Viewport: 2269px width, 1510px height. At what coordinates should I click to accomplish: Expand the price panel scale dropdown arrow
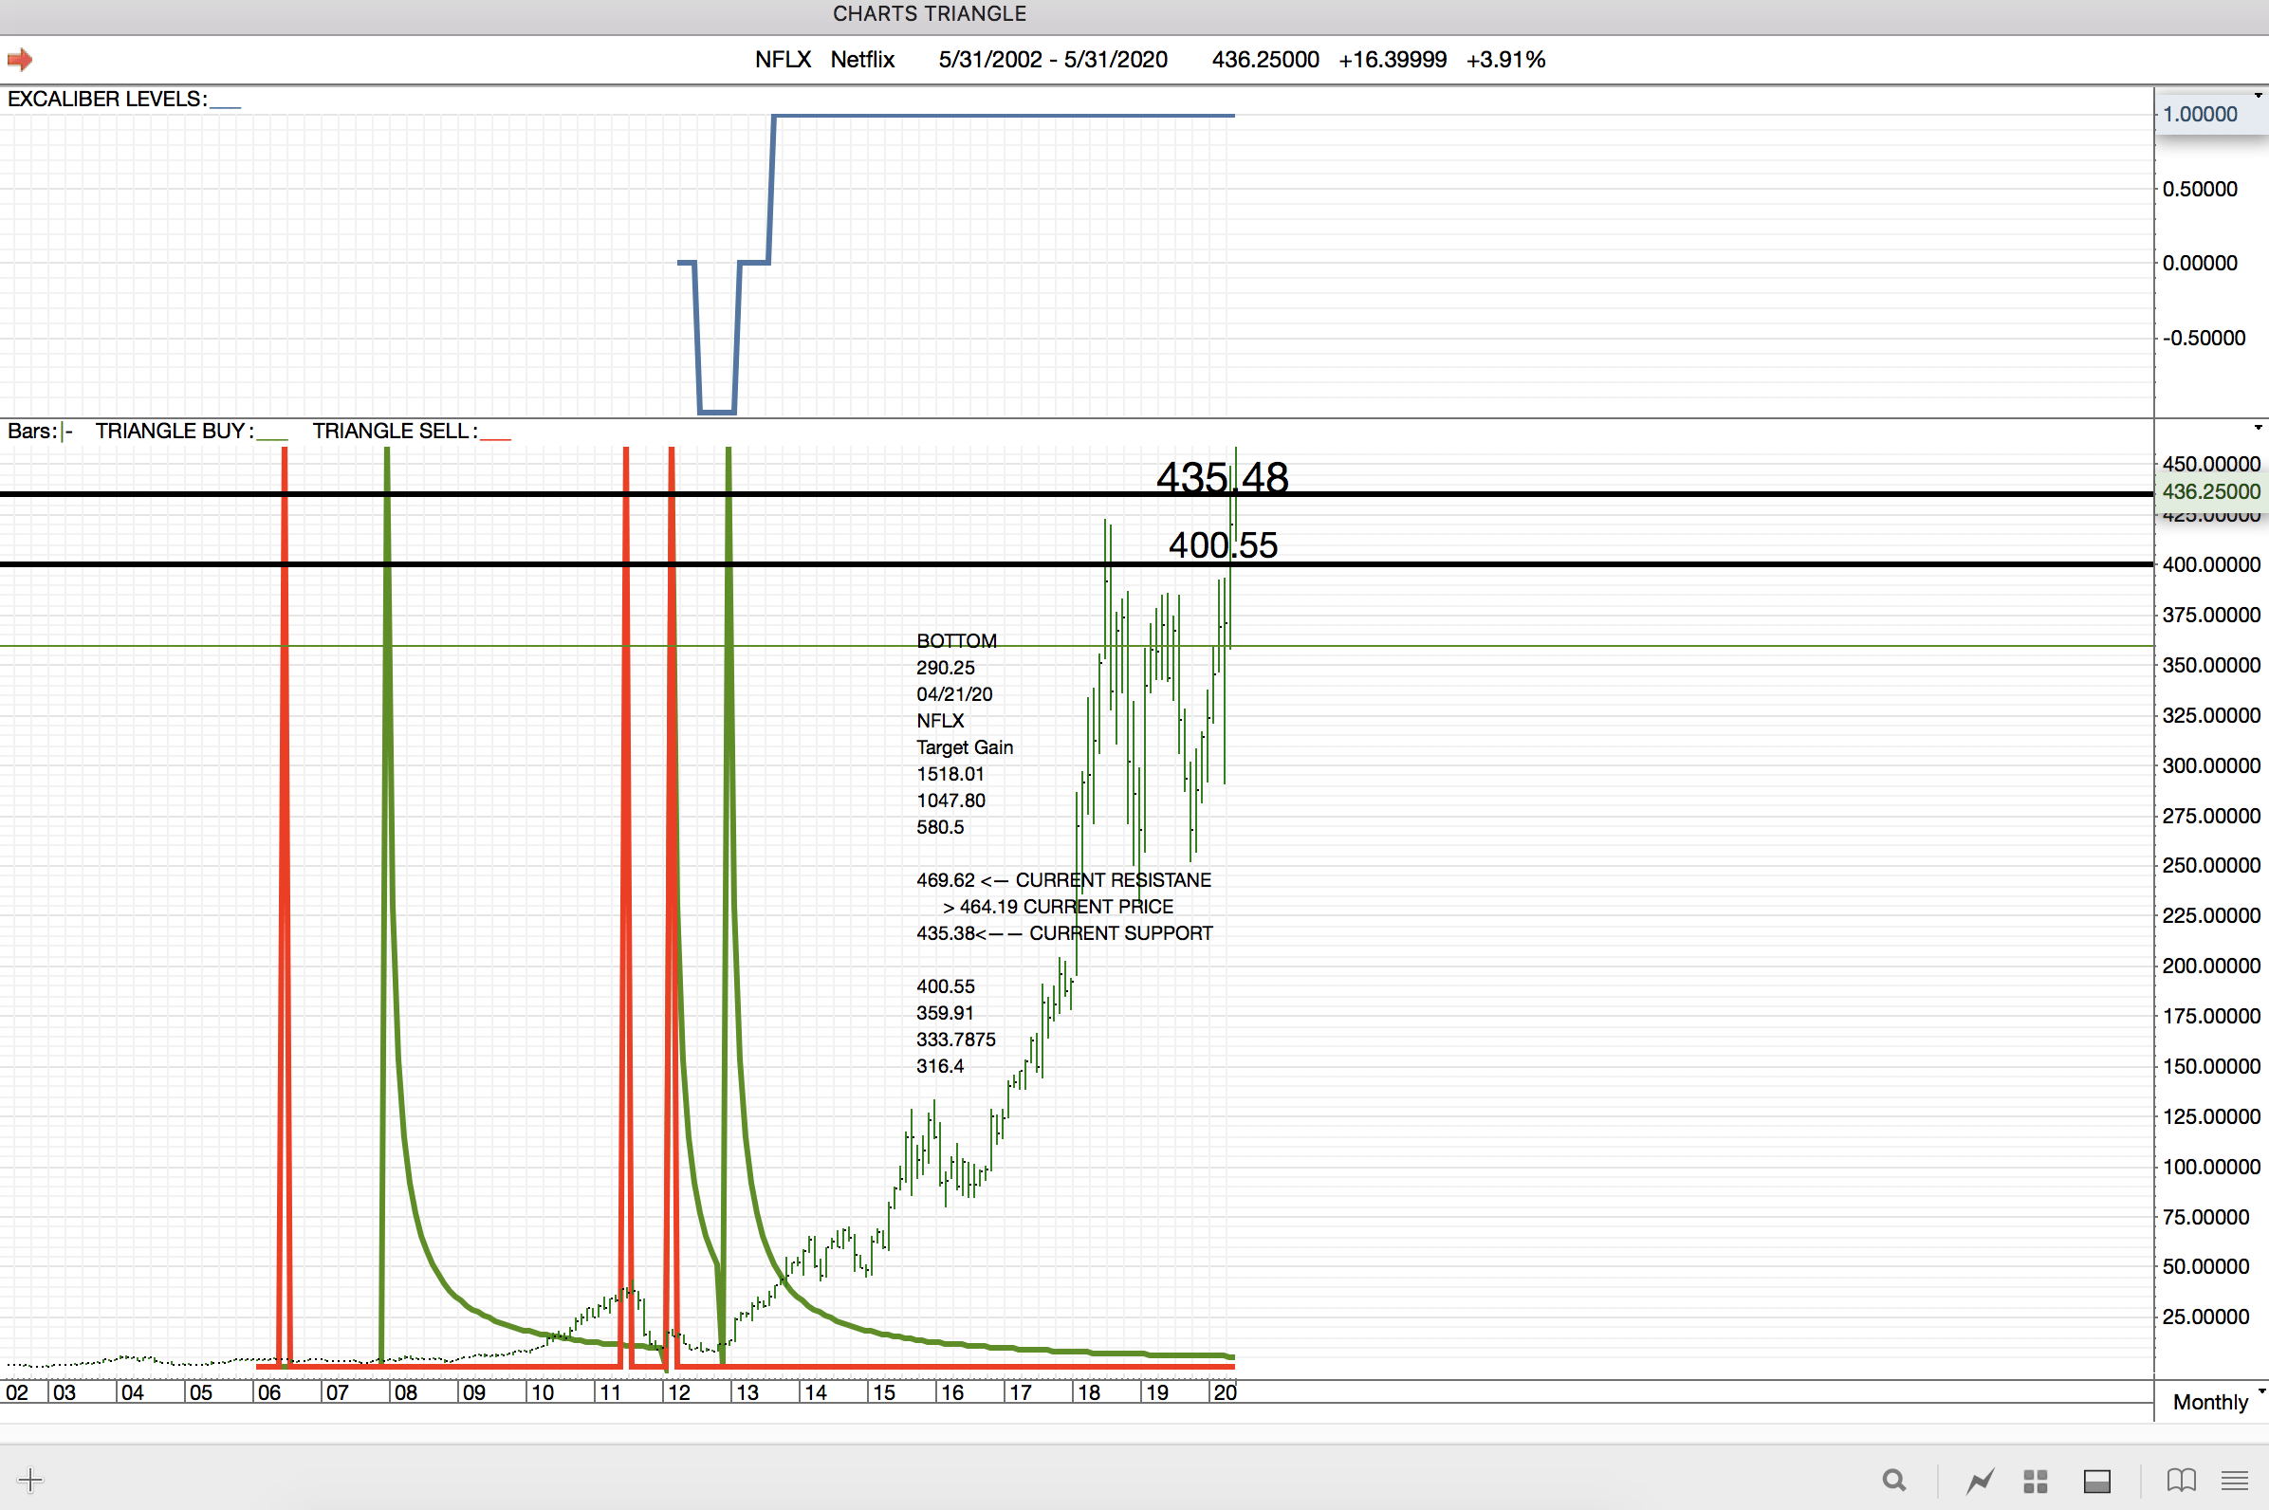[2258, 428]
